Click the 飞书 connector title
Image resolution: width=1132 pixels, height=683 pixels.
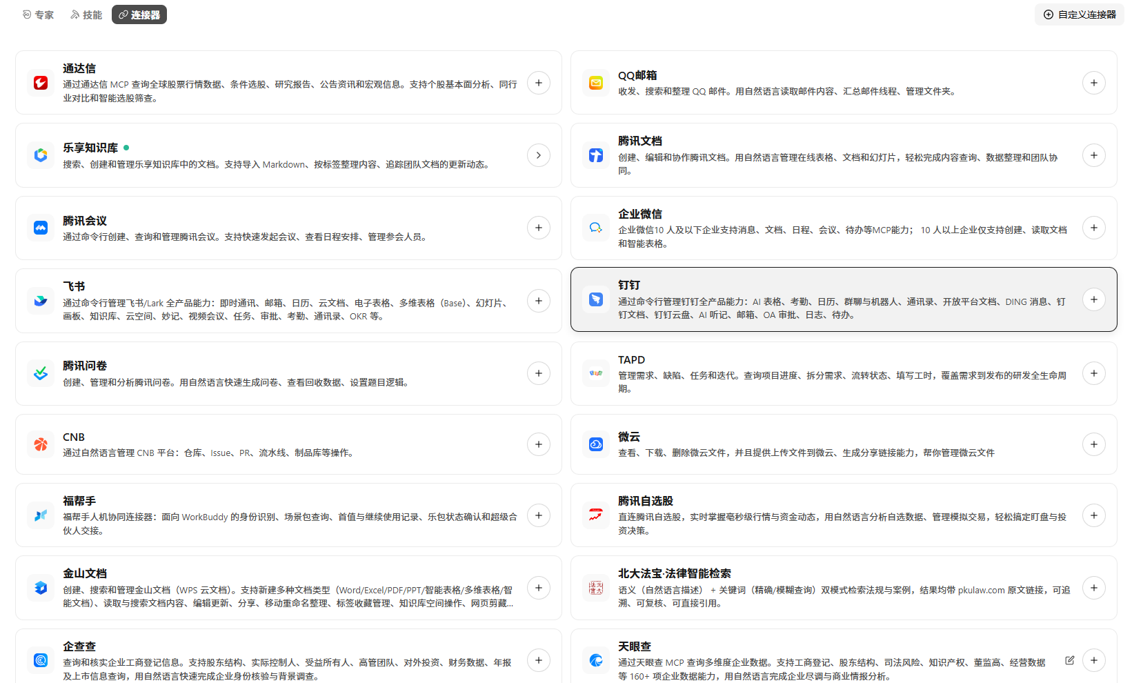pos(74,286)
